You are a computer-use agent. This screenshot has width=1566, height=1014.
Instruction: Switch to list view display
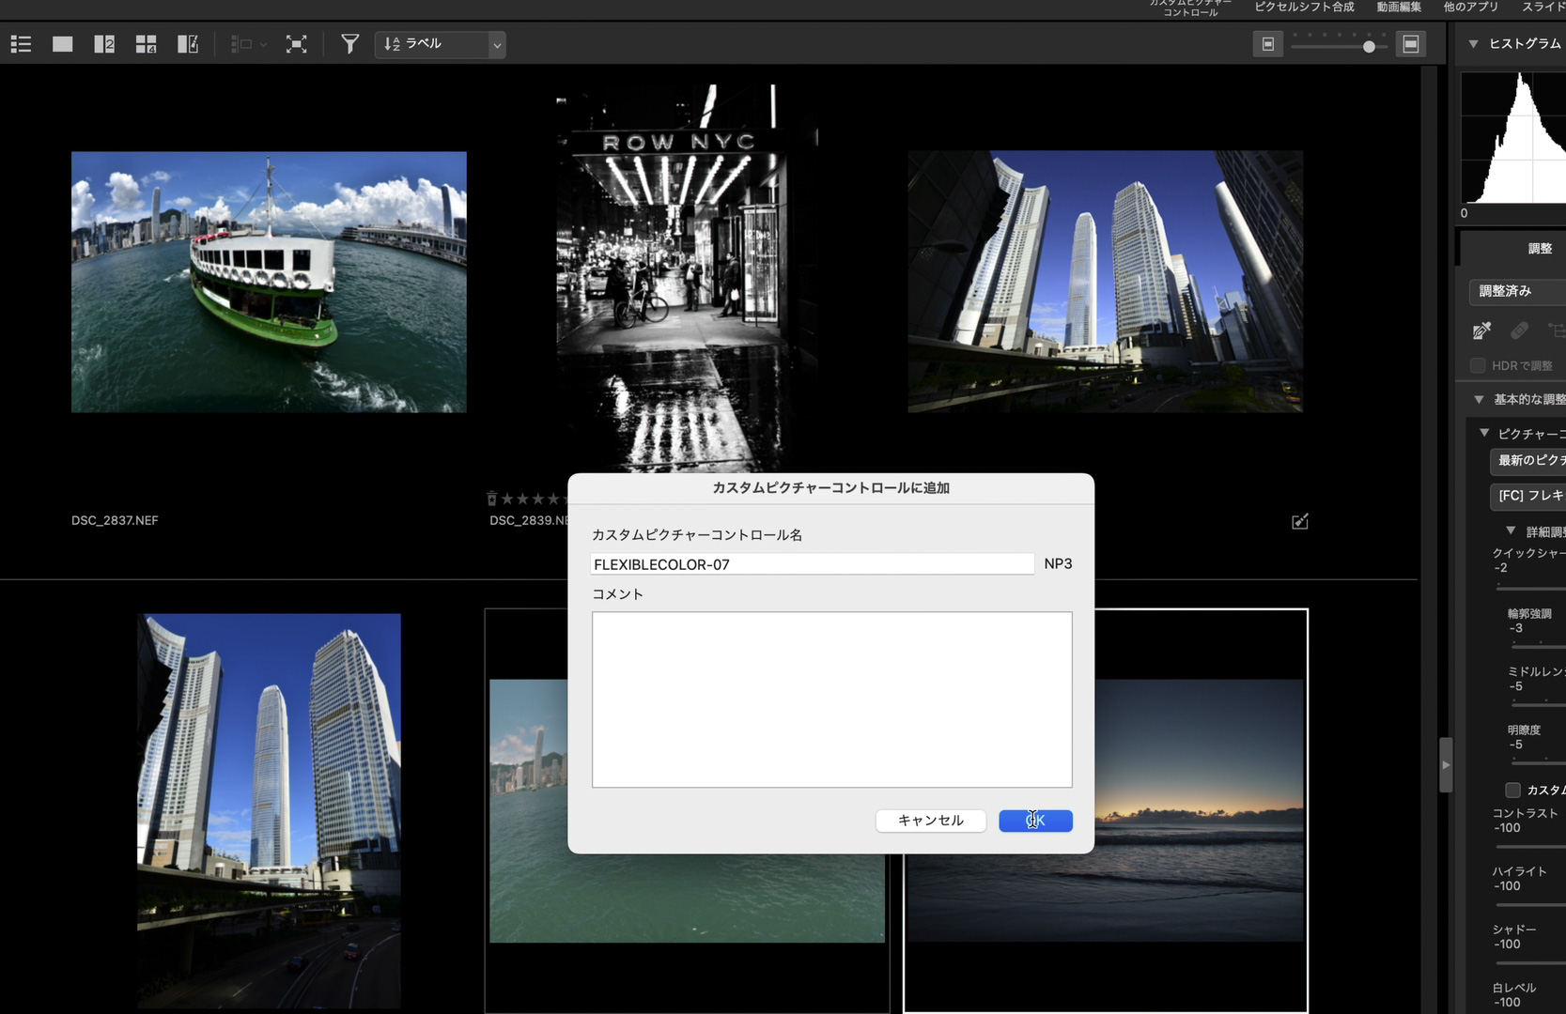tap(21, 44)
